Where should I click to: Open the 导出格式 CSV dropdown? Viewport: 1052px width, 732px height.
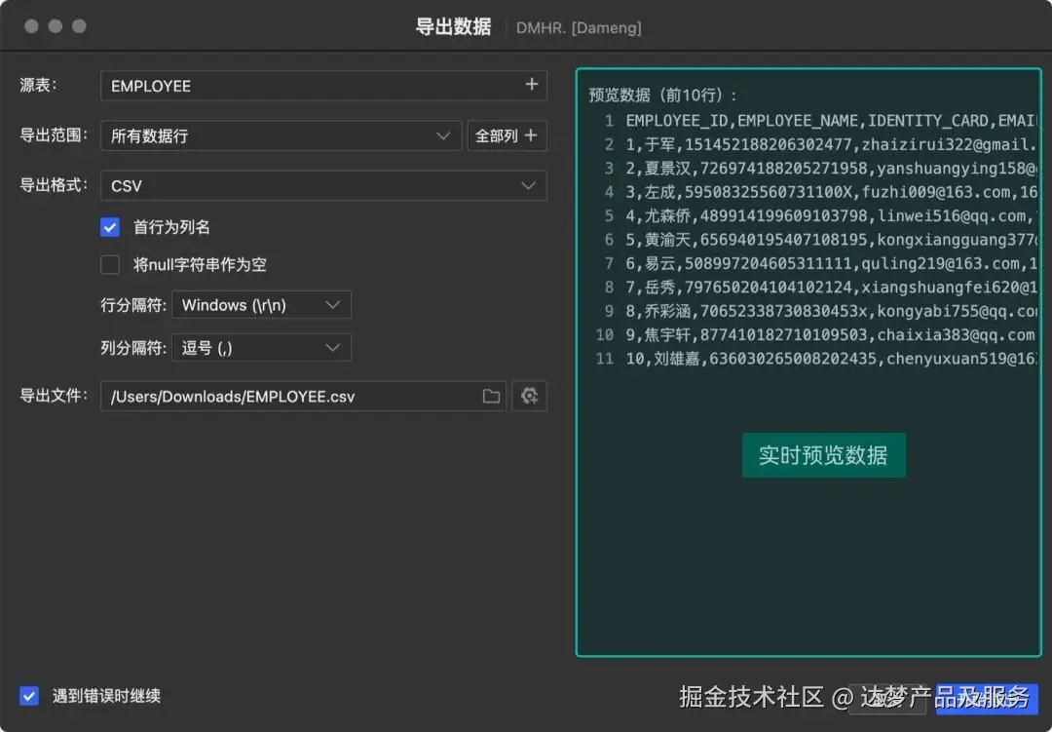click(323, 185)
